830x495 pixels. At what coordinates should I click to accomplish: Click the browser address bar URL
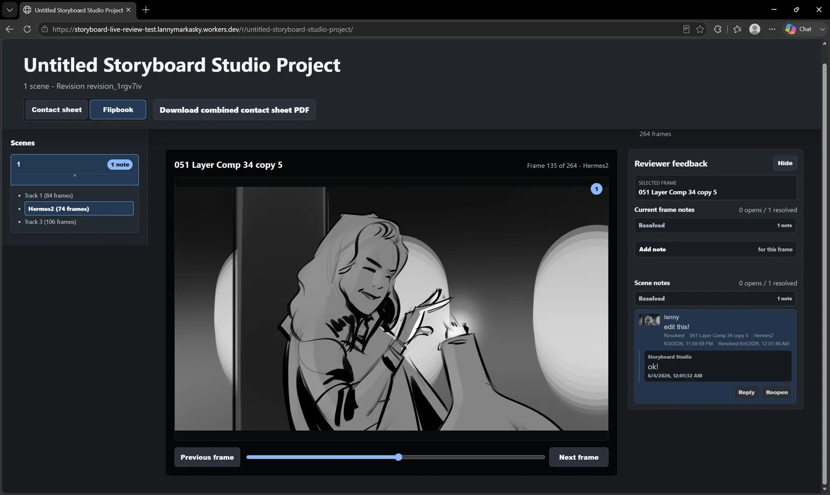pos(202,30)
